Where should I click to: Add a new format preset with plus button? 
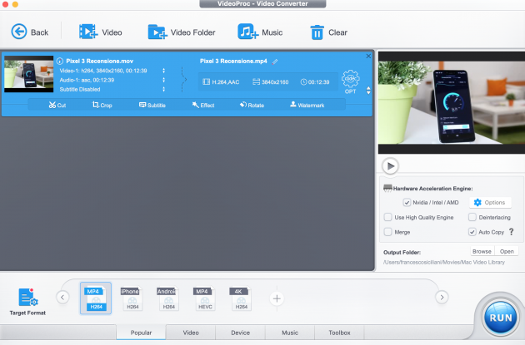[277, 298]
